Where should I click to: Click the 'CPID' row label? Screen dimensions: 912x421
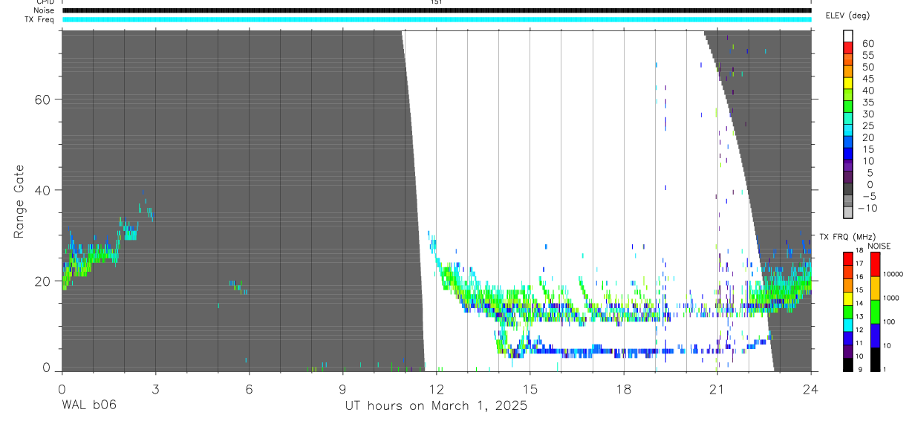pyautogui.click(x=45, y=2)
